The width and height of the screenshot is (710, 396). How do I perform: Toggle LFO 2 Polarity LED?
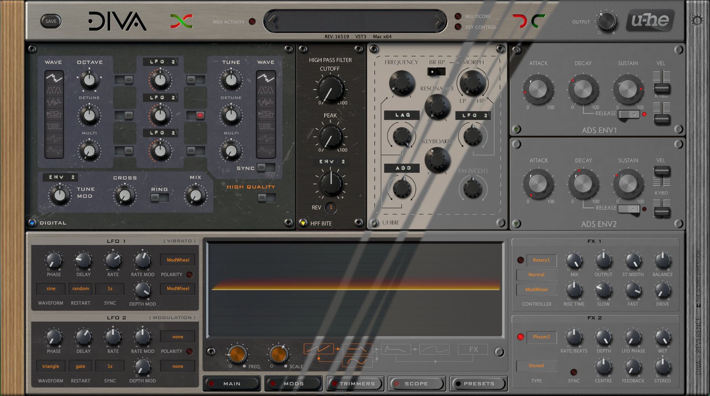189,351
